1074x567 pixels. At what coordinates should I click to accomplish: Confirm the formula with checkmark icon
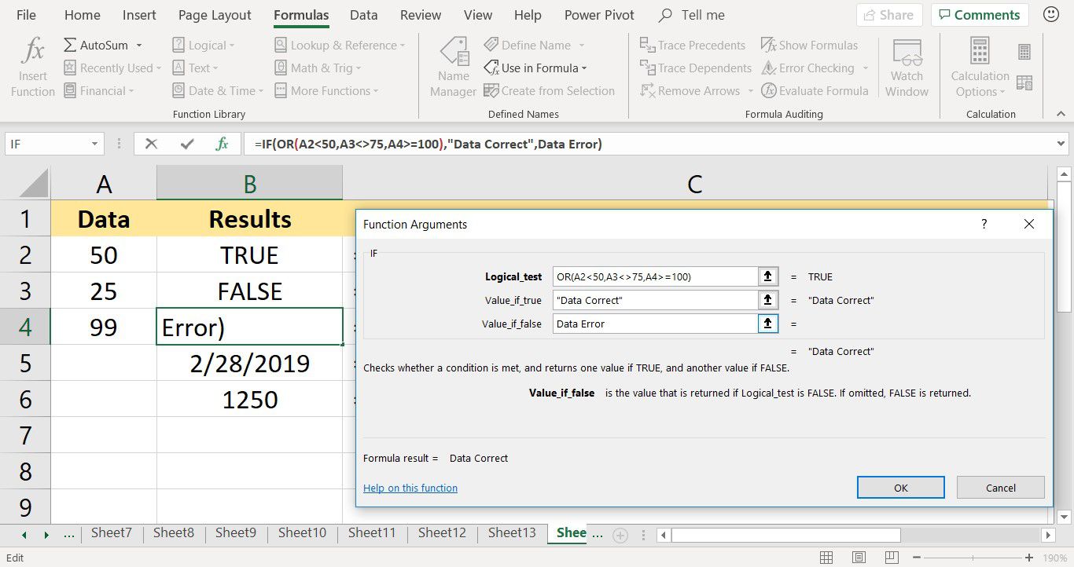187,144
